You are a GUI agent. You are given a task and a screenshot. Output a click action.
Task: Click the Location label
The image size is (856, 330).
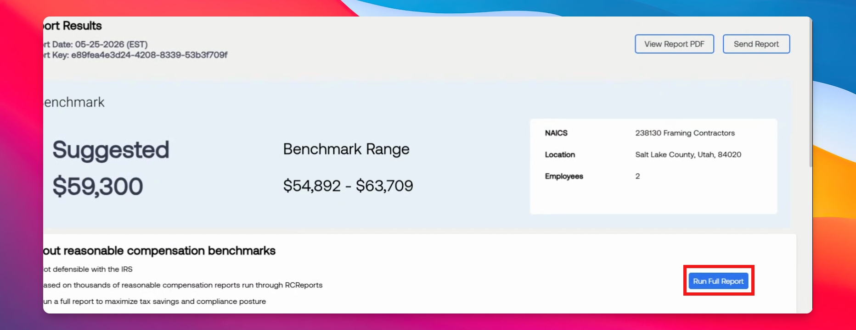point(560,154)
